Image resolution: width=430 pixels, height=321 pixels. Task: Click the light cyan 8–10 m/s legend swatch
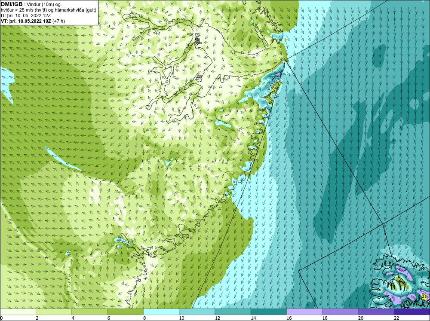161,312
